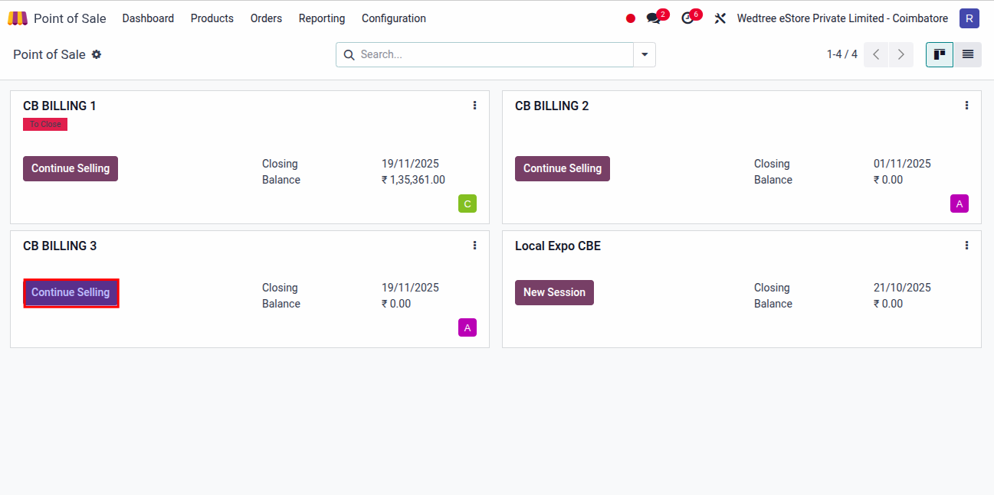Image resolution: width=994 pixels, height=495 pixels.
Task: Click the To Close badge on CB BILLING 1
Action: (x=44, y=124)
